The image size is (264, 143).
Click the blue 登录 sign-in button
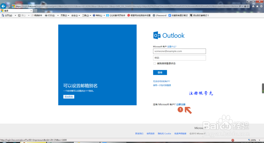click(160, 72)
